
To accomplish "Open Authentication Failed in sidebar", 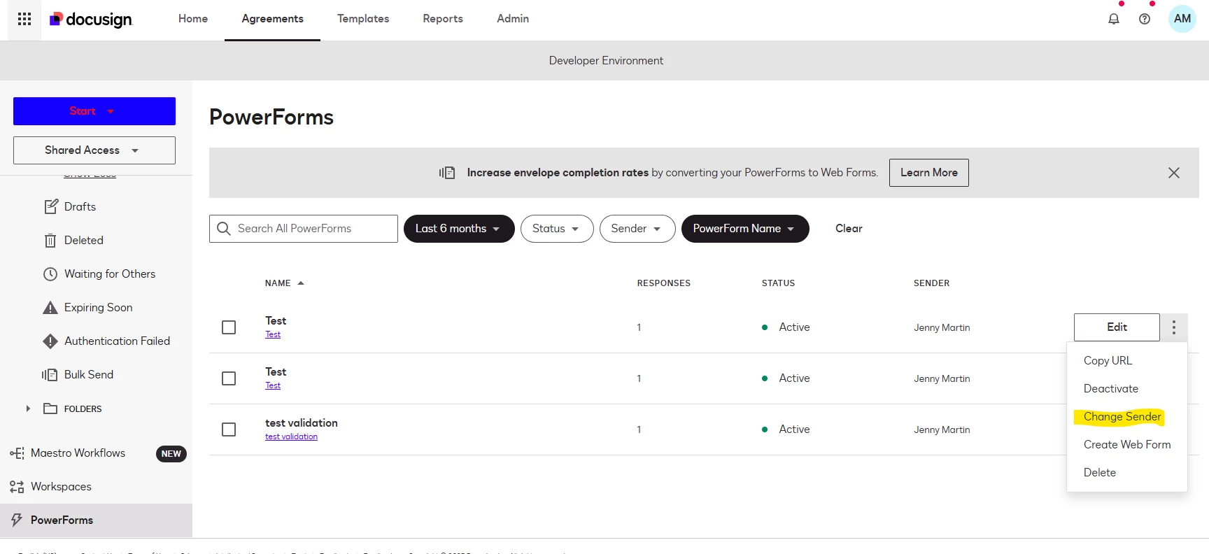I will click(118, 341).
